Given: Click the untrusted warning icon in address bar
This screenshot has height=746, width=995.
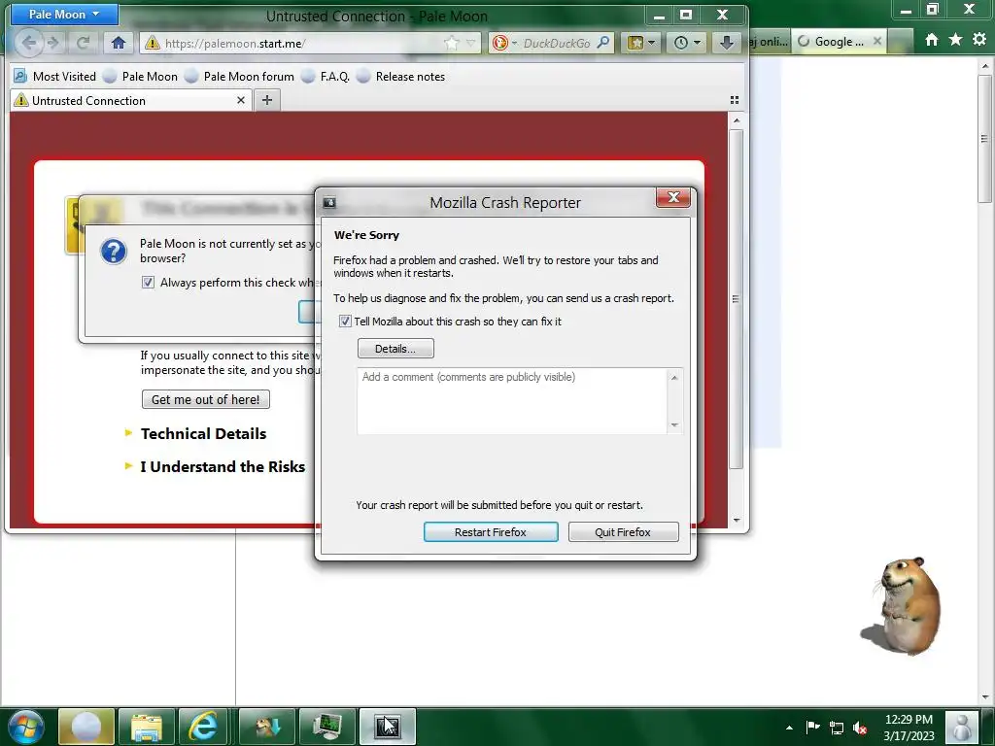Looking at the screenshot, I should (x=152, y=43).
